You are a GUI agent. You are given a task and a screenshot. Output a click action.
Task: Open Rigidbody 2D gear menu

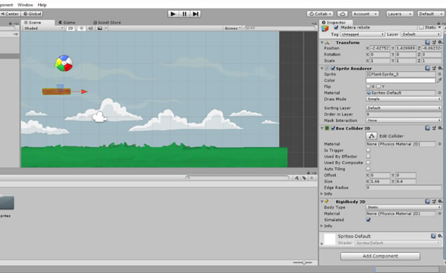(440, 202)
